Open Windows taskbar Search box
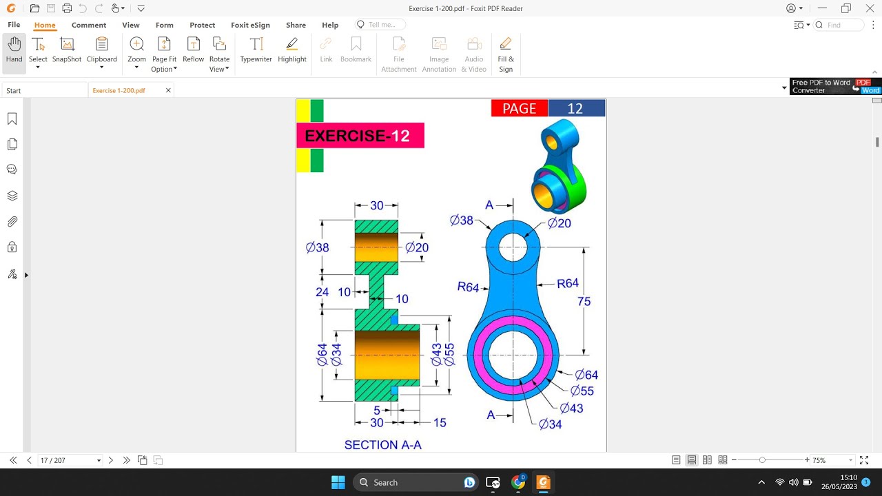 [416, 482]
